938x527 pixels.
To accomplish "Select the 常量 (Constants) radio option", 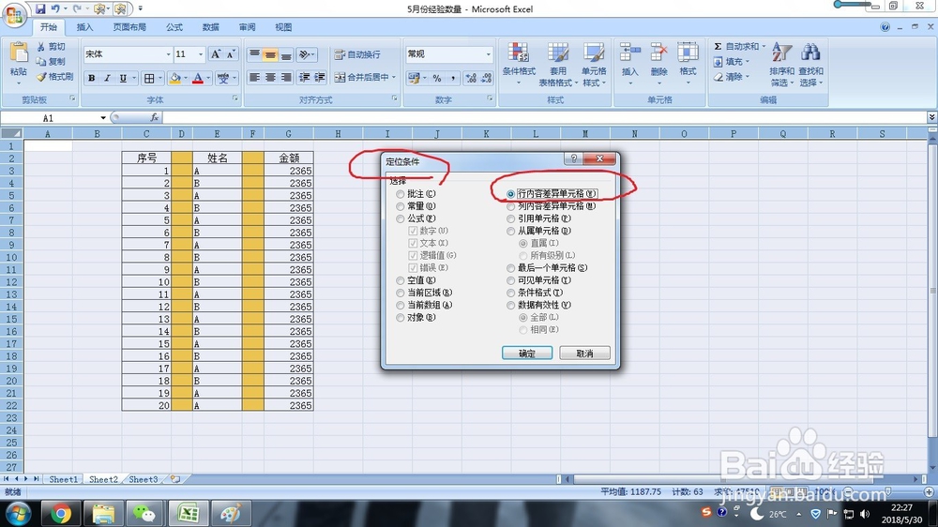I will [401, 206].
